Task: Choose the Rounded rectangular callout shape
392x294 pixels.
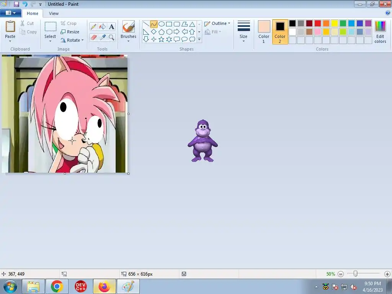Action: tap(177, 39)
